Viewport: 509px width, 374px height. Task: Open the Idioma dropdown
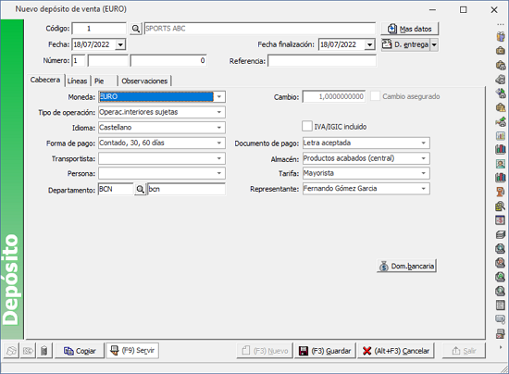click(x=219, y=127)
